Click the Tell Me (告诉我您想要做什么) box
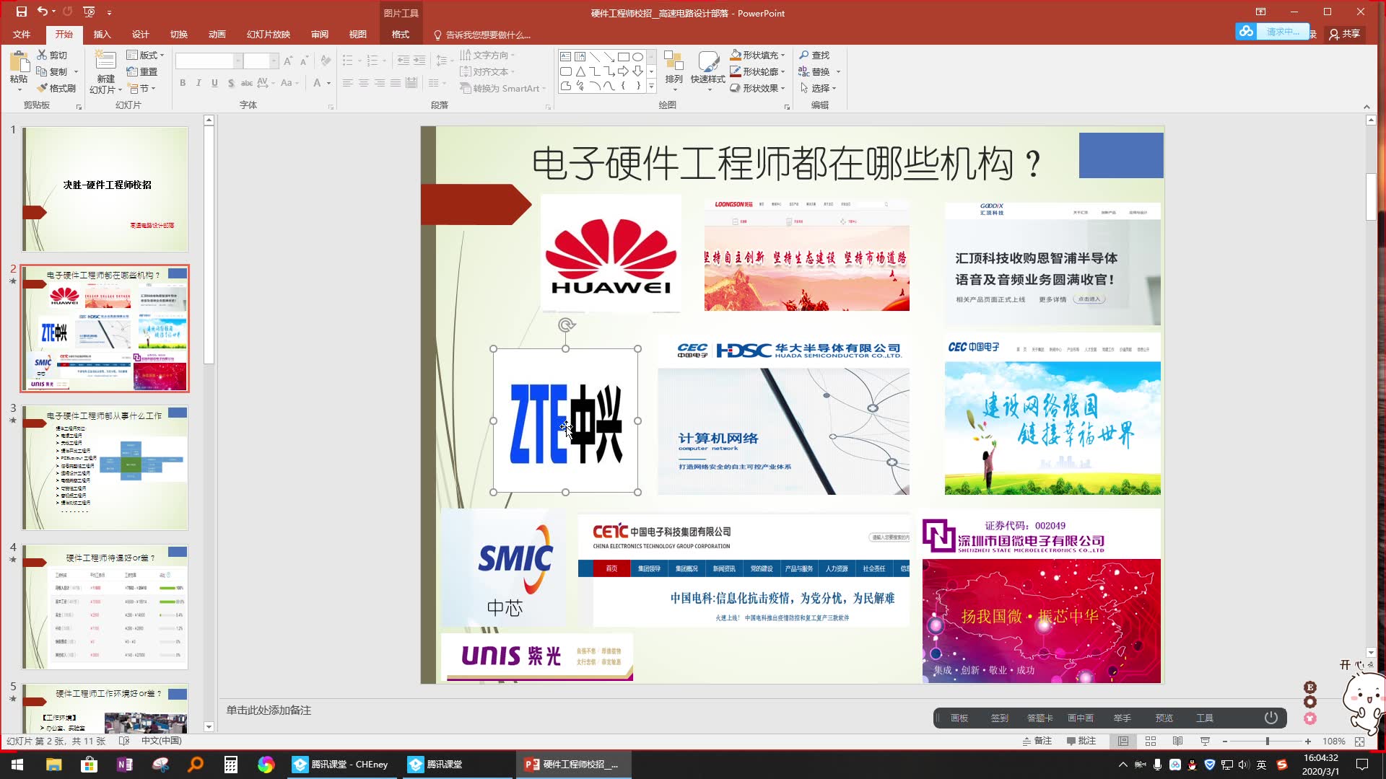 [481, 35]
